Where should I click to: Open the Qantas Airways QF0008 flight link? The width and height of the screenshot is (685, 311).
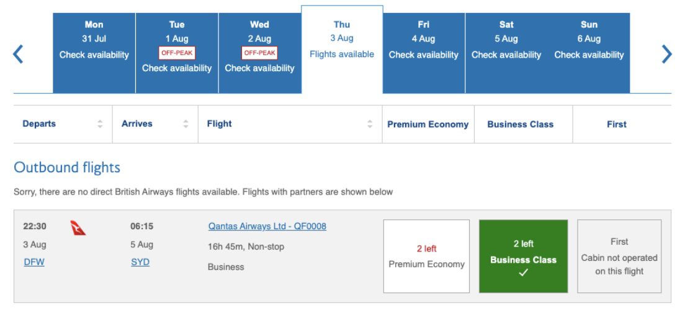pos(267,226)
